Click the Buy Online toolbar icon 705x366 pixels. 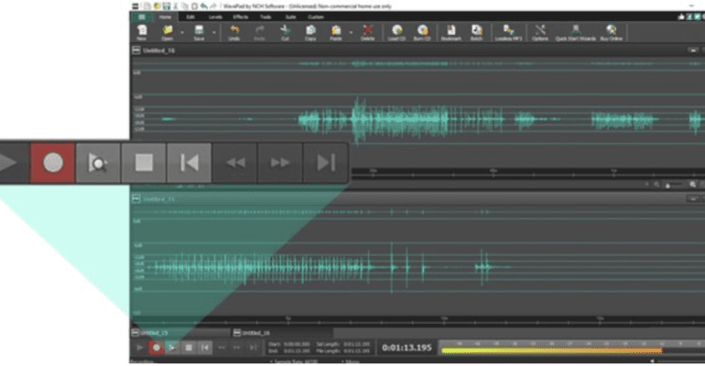click(x=612, y=33)
